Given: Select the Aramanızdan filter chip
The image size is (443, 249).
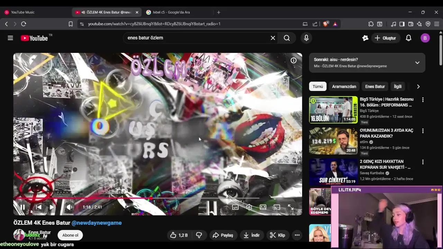Looking at the screenshot, I should tap(344, 86).
